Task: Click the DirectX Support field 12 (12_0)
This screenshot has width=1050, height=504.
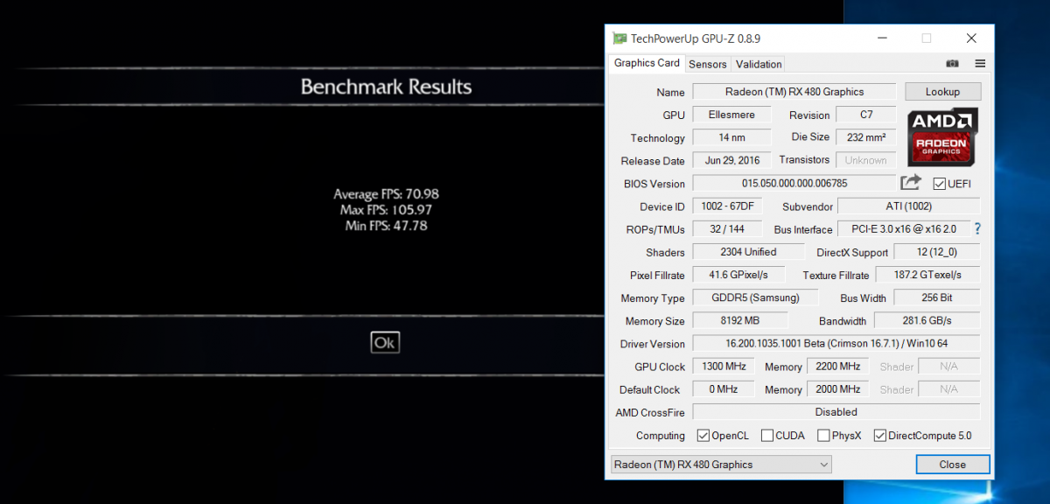Action: pos(937,252)
